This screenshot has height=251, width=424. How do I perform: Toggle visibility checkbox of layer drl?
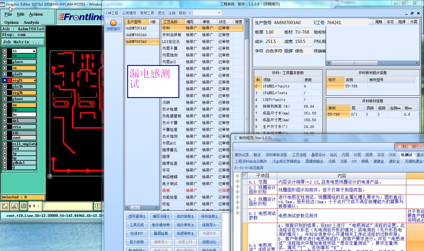pos(5,121)
